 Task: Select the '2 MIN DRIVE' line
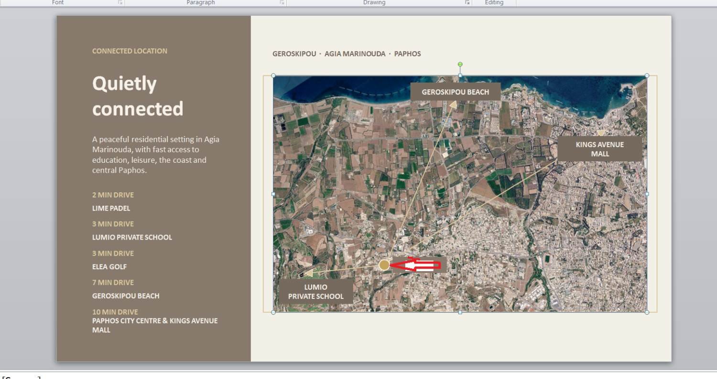click(x=113, y=195)
